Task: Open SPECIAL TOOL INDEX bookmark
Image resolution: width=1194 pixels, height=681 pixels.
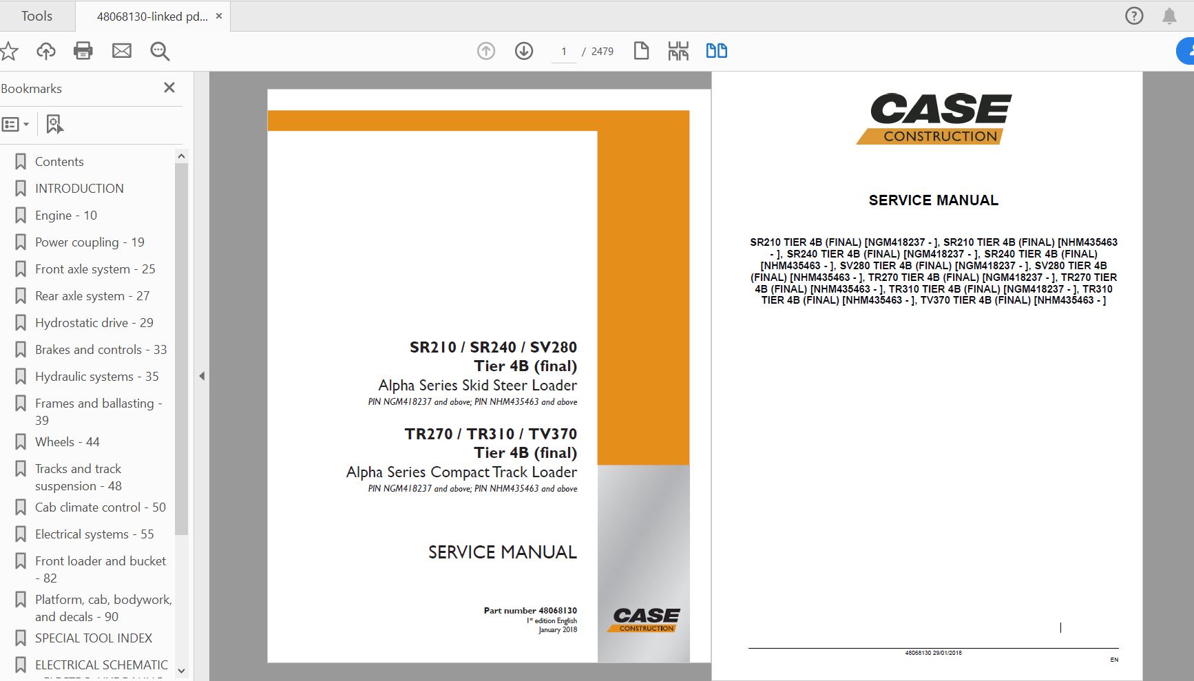Action: click(x=94, y=638)
